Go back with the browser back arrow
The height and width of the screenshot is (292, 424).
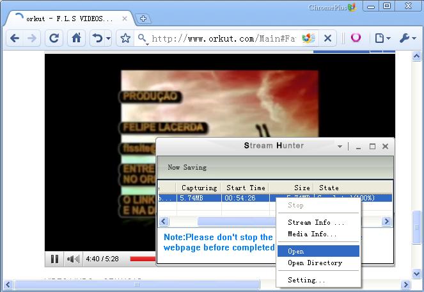14,38
